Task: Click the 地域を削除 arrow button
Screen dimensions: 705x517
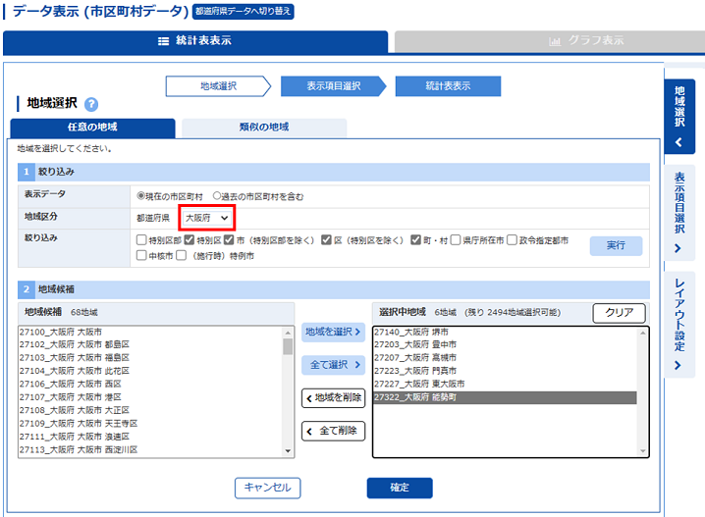Action: tap(333, 398)
